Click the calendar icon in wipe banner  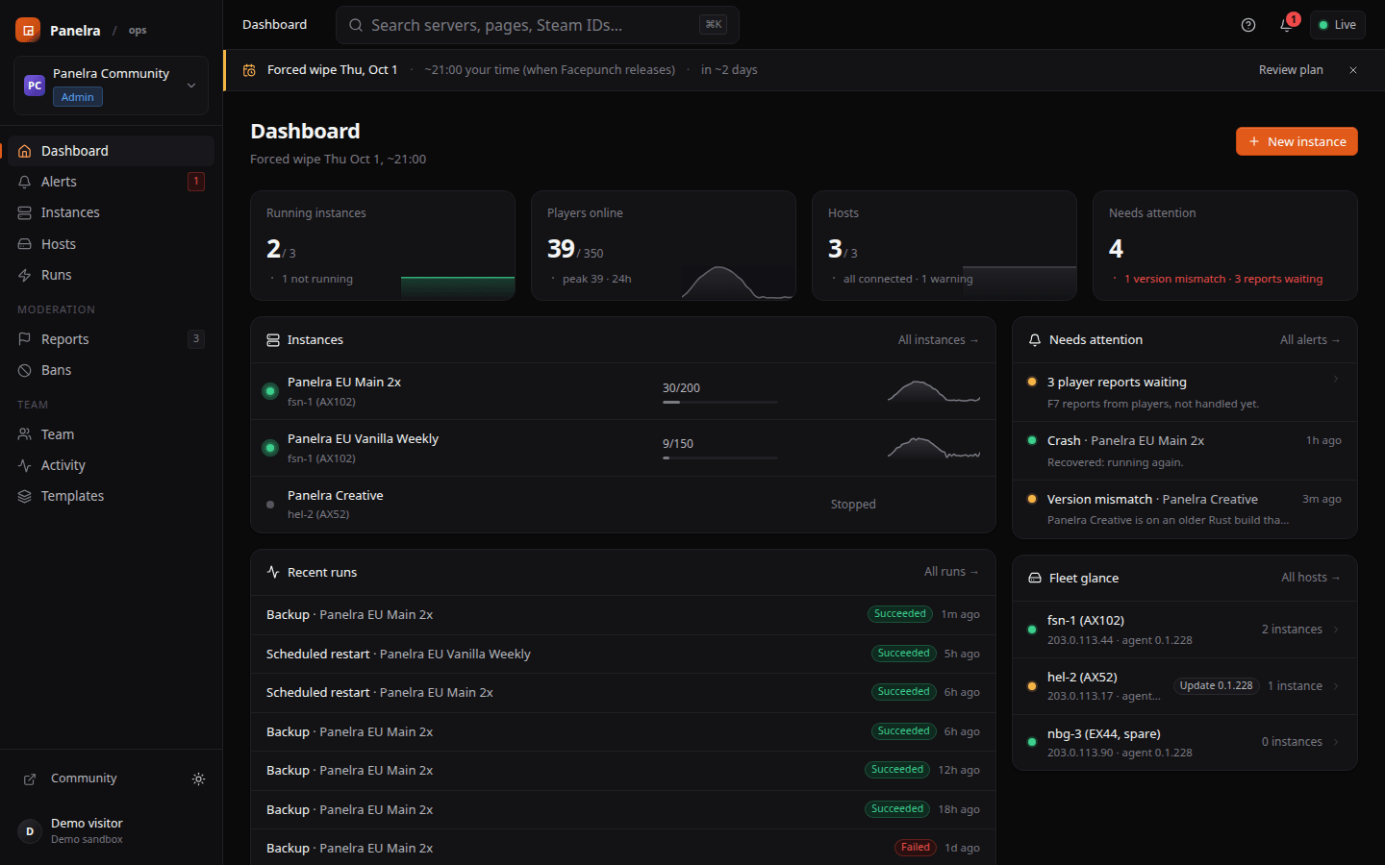249,70
